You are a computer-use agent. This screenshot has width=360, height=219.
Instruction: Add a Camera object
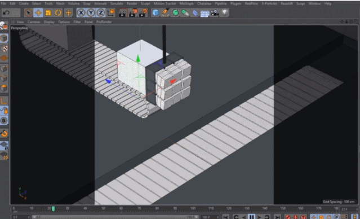click(215, 13)
